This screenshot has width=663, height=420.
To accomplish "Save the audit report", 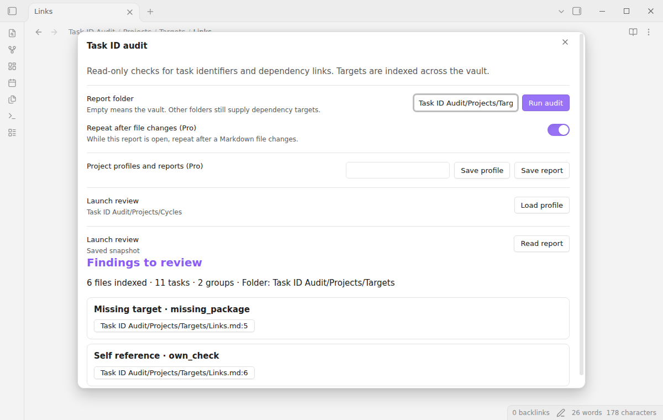I will (542, 170).
